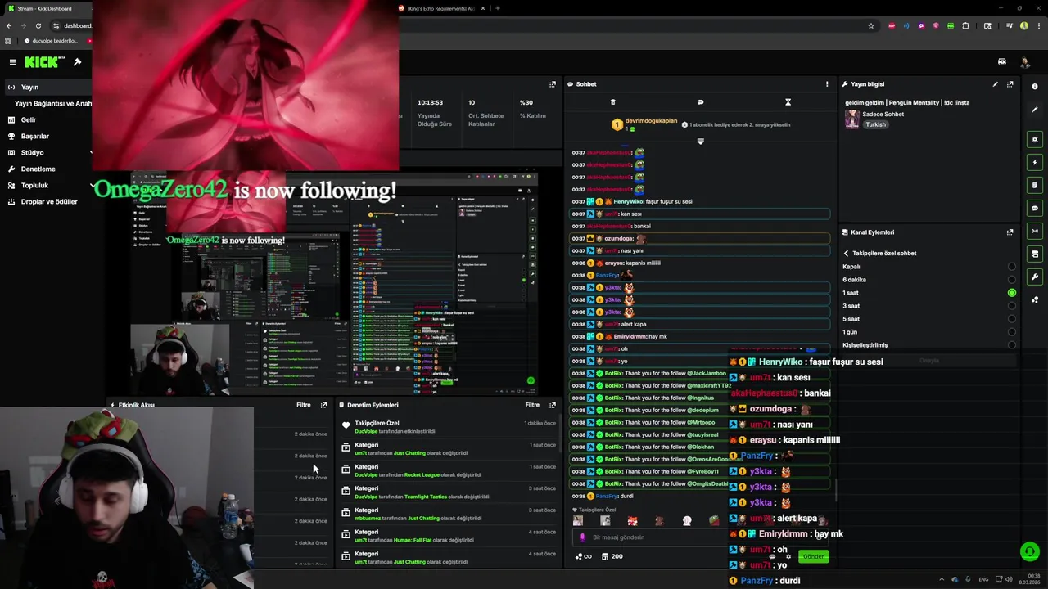Screen dimensions: 1048x589
Task: Go back from Takipçilere özel sohbet
Action: click(x=847, y=254)
